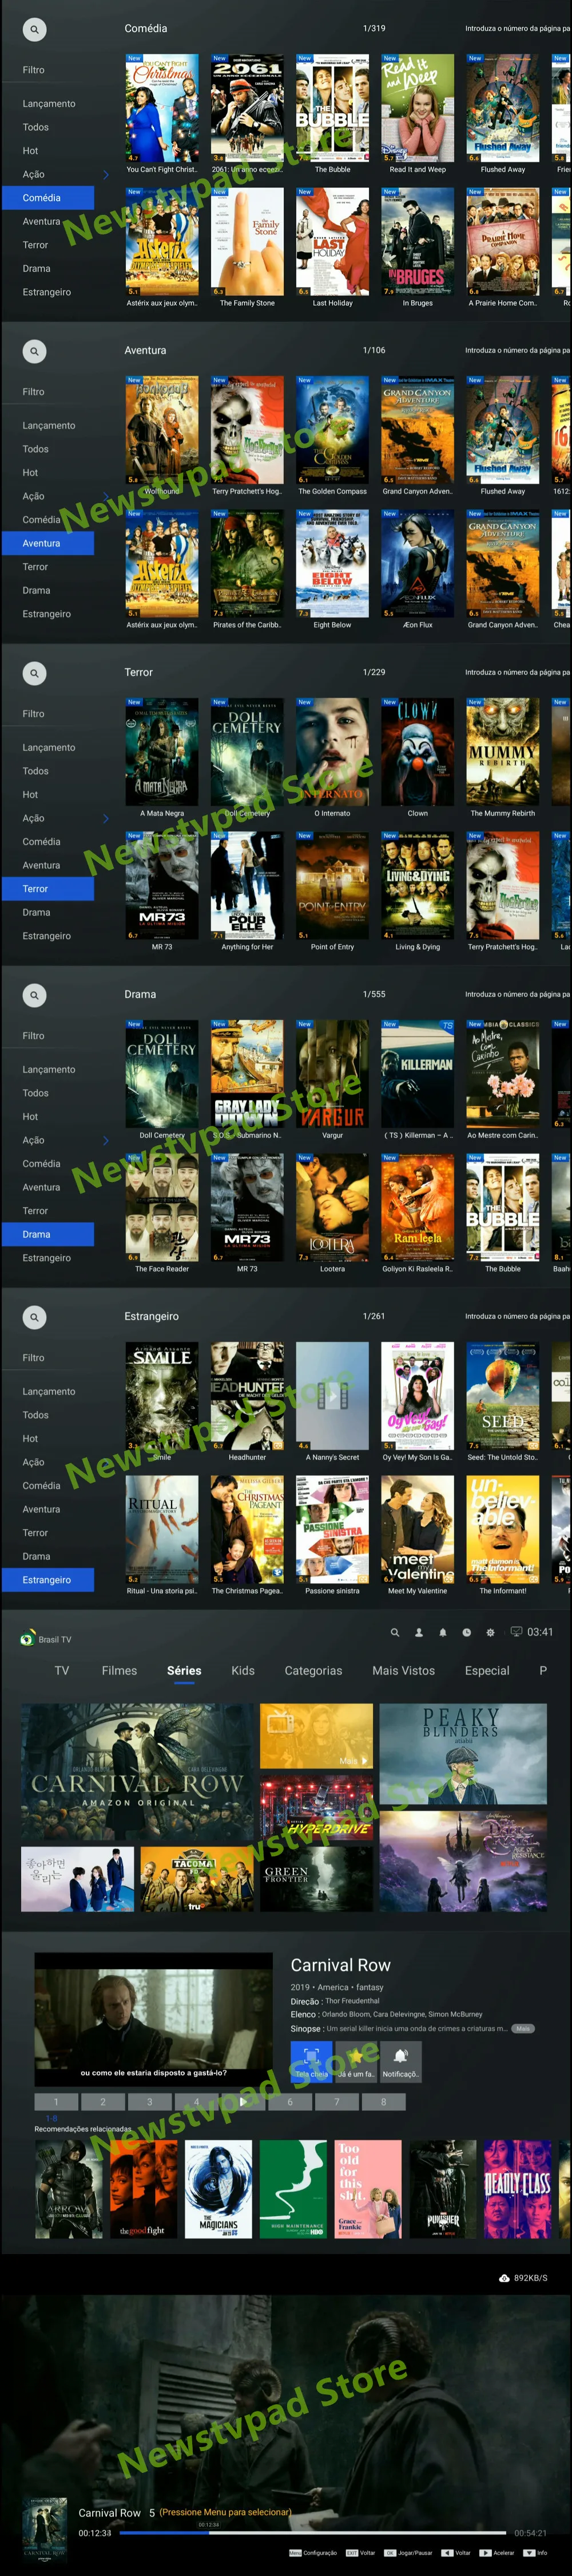Expand the Ação chevron in Terror sidebar
Image resolution: width=572 pixels, height=2576 pixels.
click(106, 819)
